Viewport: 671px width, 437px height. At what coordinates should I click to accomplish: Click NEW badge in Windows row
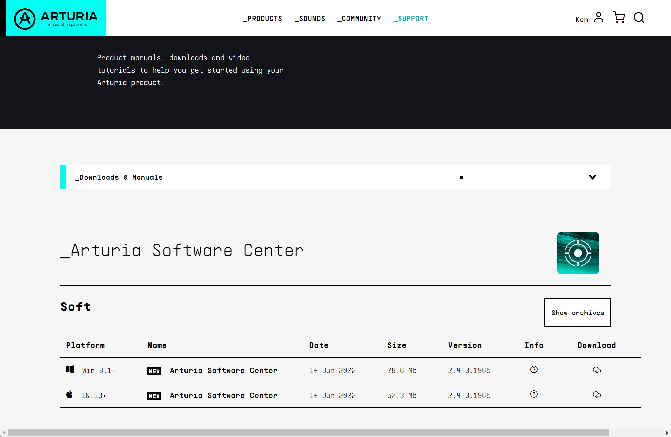coord(154,371)
